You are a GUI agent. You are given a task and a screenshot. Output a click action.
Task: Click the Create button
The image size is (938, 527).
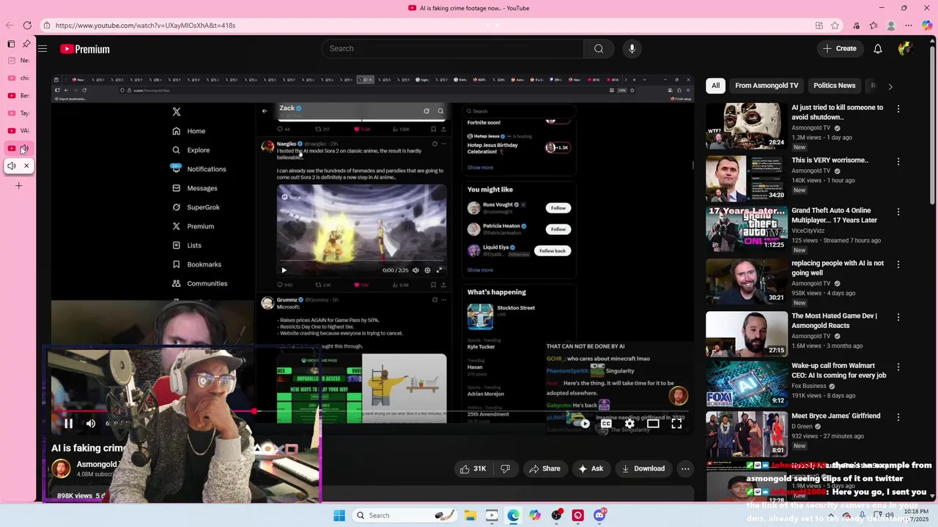point(839,49)
